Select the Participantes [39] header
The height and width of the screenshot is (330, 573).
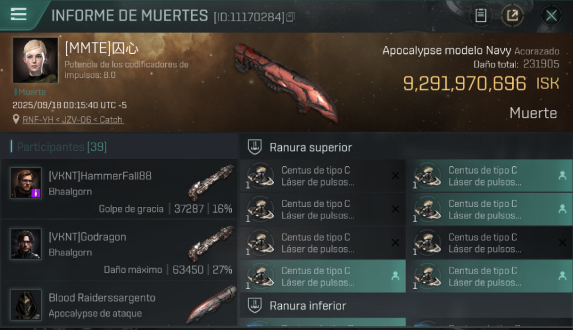pyautogui.click(x=62, y=147)
